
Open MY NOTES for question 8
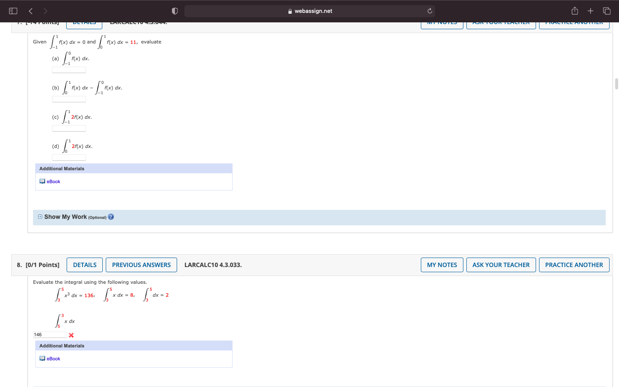[x=442, y=265]
